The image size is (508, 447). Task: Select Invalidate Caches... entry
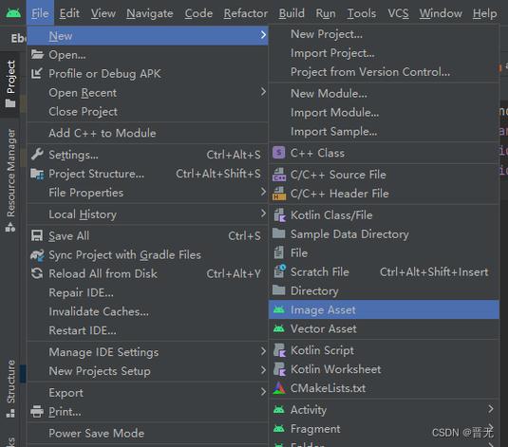click(147, 311)
